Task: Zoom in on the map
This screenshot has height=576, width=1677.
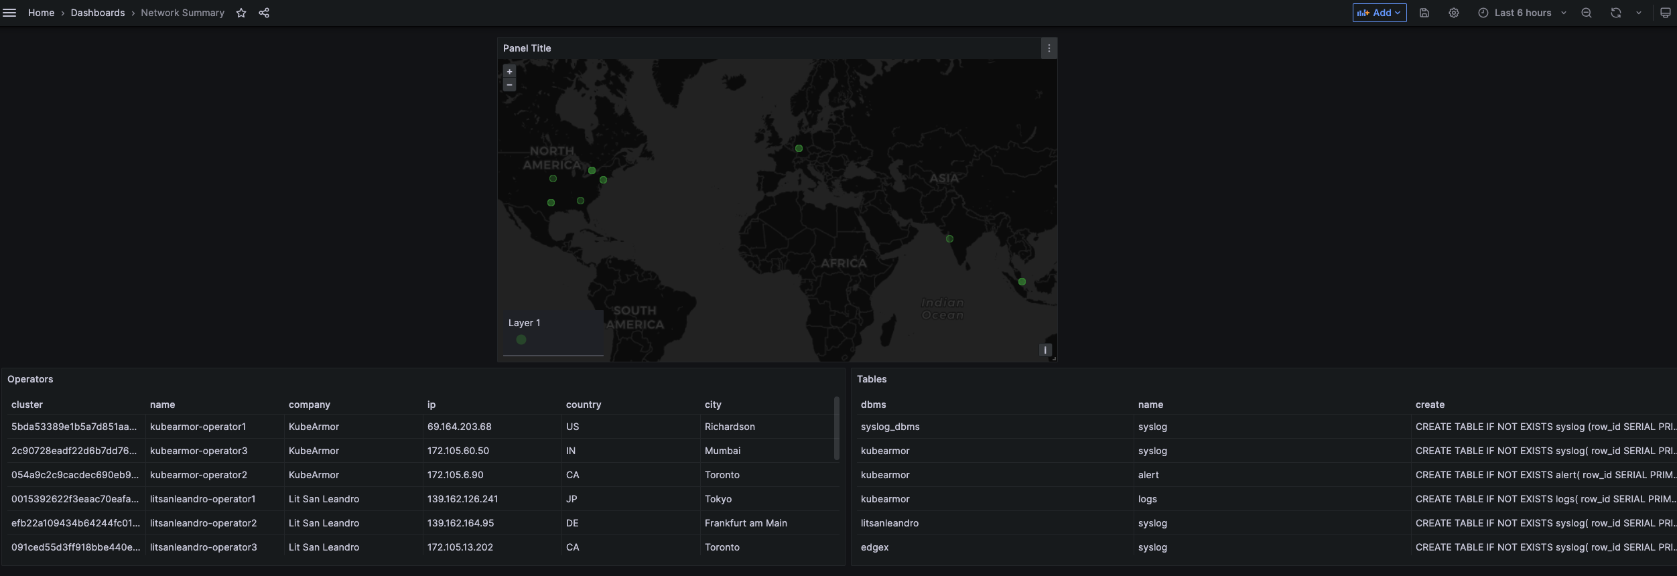Action: click(510, 72)
